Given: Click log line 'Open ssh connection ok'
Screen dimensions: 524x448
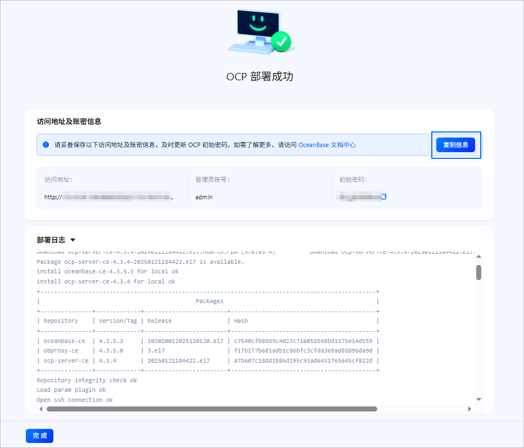Looking at the screenshot, I should (x=75, y=400).
